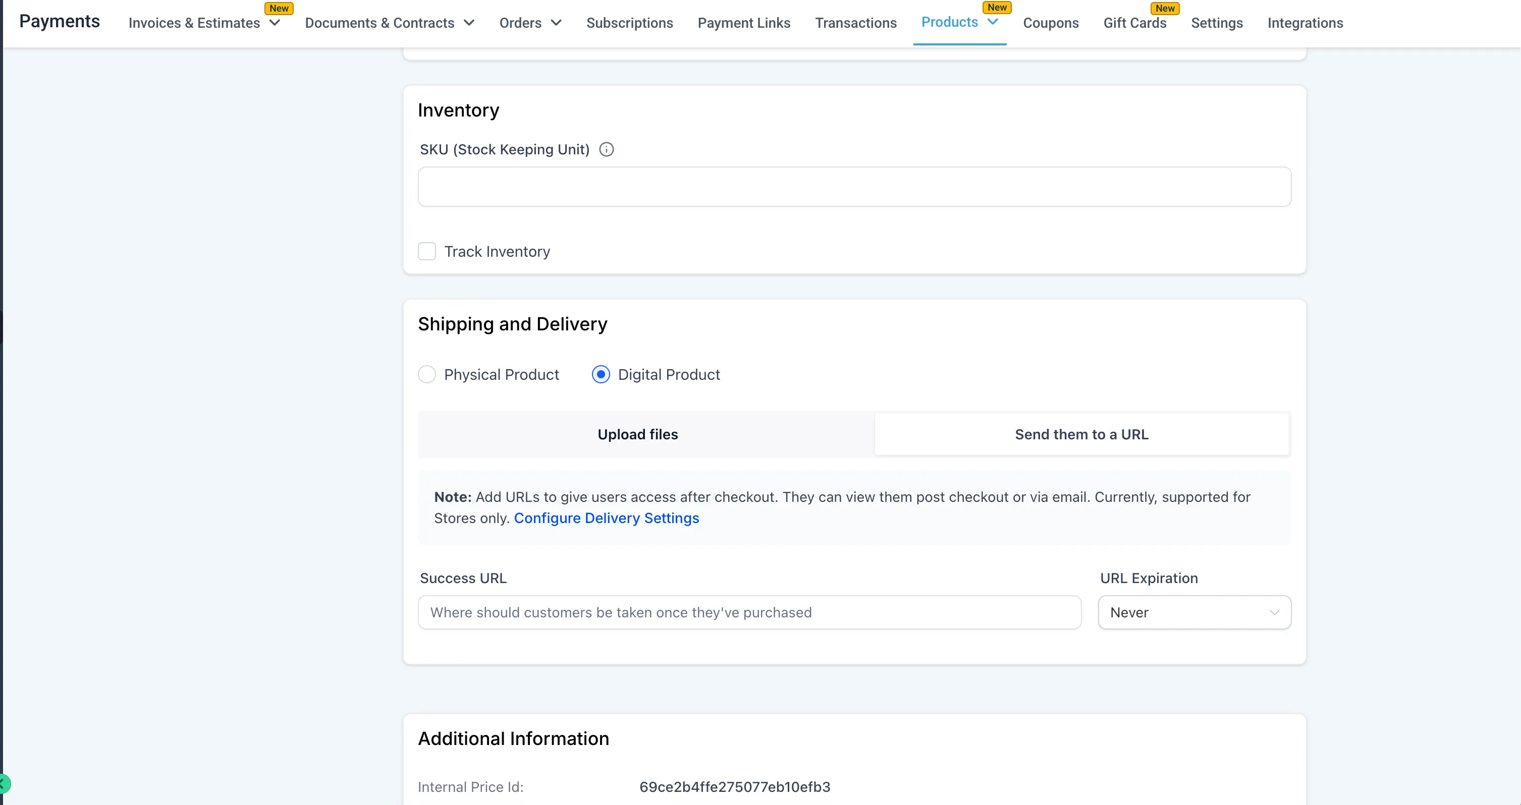Go to the Subscriptions page
Image resolution: width=1521 pixels, height=805 pixels.
pyautogui.click(x=629, y=23)
